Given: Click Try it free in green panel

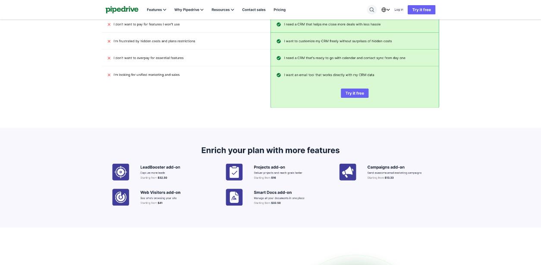Looking at the screenshot, I should (x=355, y=93).
